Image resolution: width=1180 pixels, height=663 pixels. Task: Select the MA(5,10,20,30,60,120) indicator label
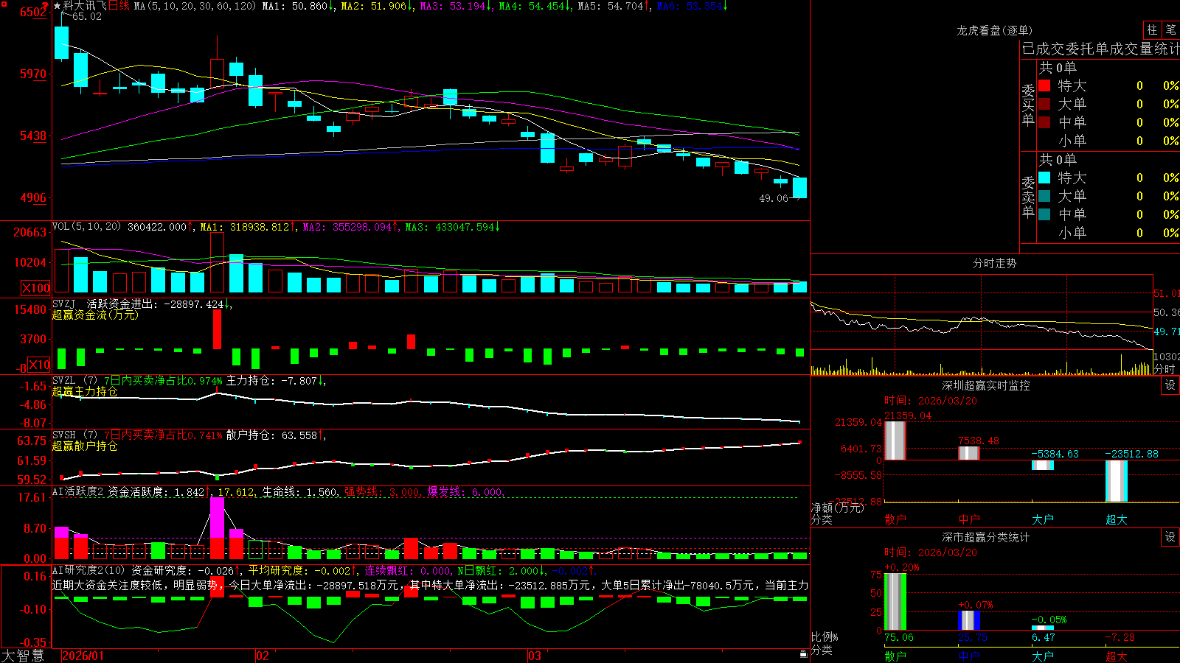point(195,6)
